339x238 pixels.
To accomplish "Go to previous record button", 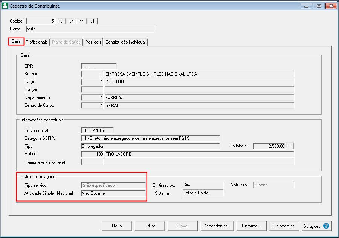I will pyautogui.click(x=71, y=21).
